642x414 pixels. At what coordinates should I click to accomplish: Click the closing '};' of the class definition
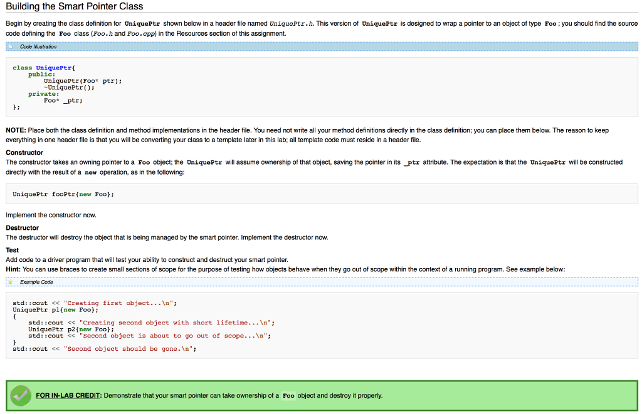pos(16,107)
